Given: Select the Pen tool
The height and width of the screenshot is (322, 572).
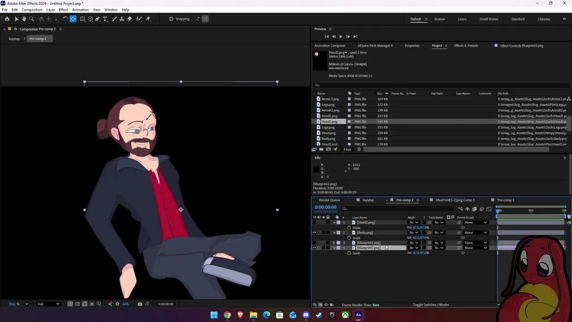Looking at the screenshot, I should (97, 19).
